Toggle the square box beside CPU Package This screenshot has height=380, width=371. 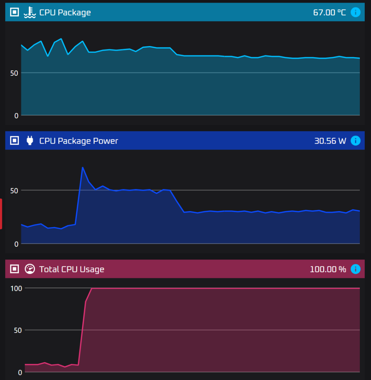coord(14,12)
